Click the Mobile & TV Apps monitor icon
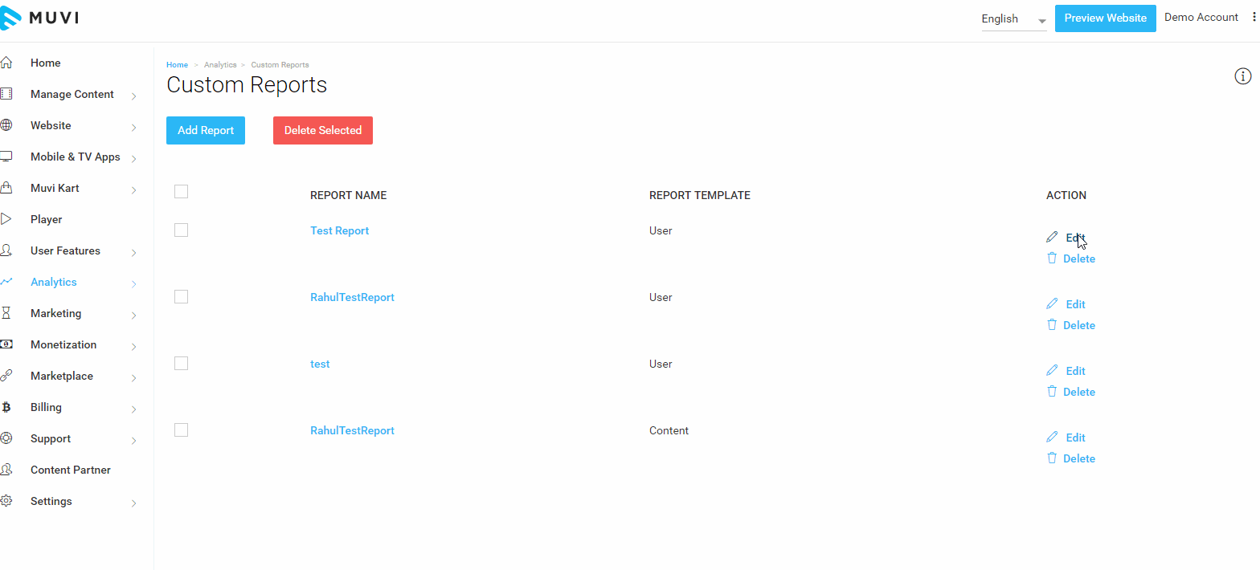Viewport: 1260px width, 570px height. click(x=6, y=157)
